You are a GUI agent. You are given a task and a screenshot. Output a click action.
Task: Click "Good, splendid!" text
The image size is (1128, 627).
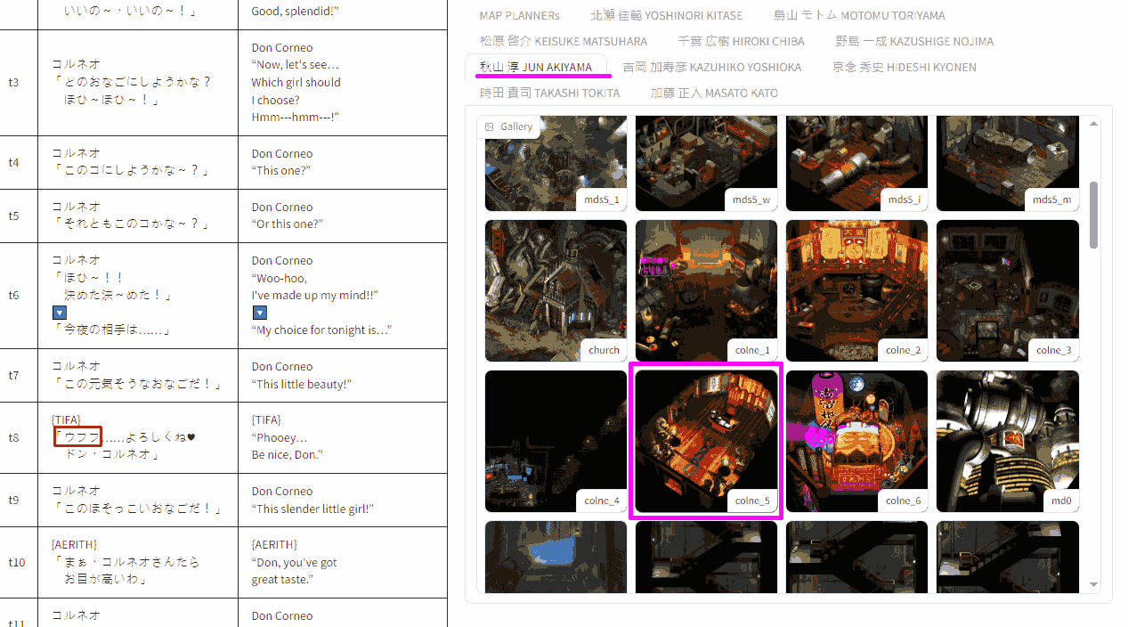[x=296, y=12]
